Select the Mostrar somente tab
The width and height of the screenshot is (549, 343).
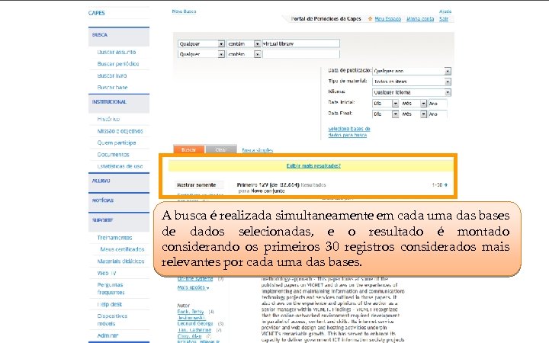pyautogui.click(x=199, y=184)
